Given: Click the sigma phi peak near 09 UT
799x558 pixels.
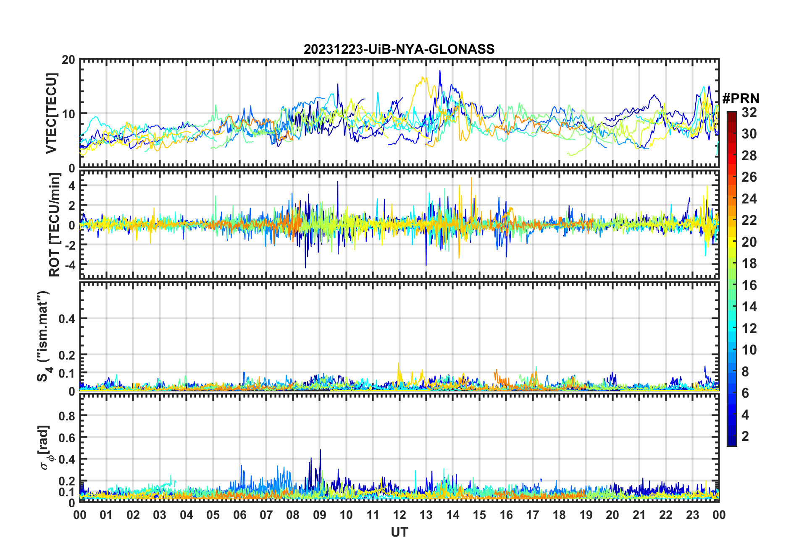Looking at the screenshot, I should 321,451.
